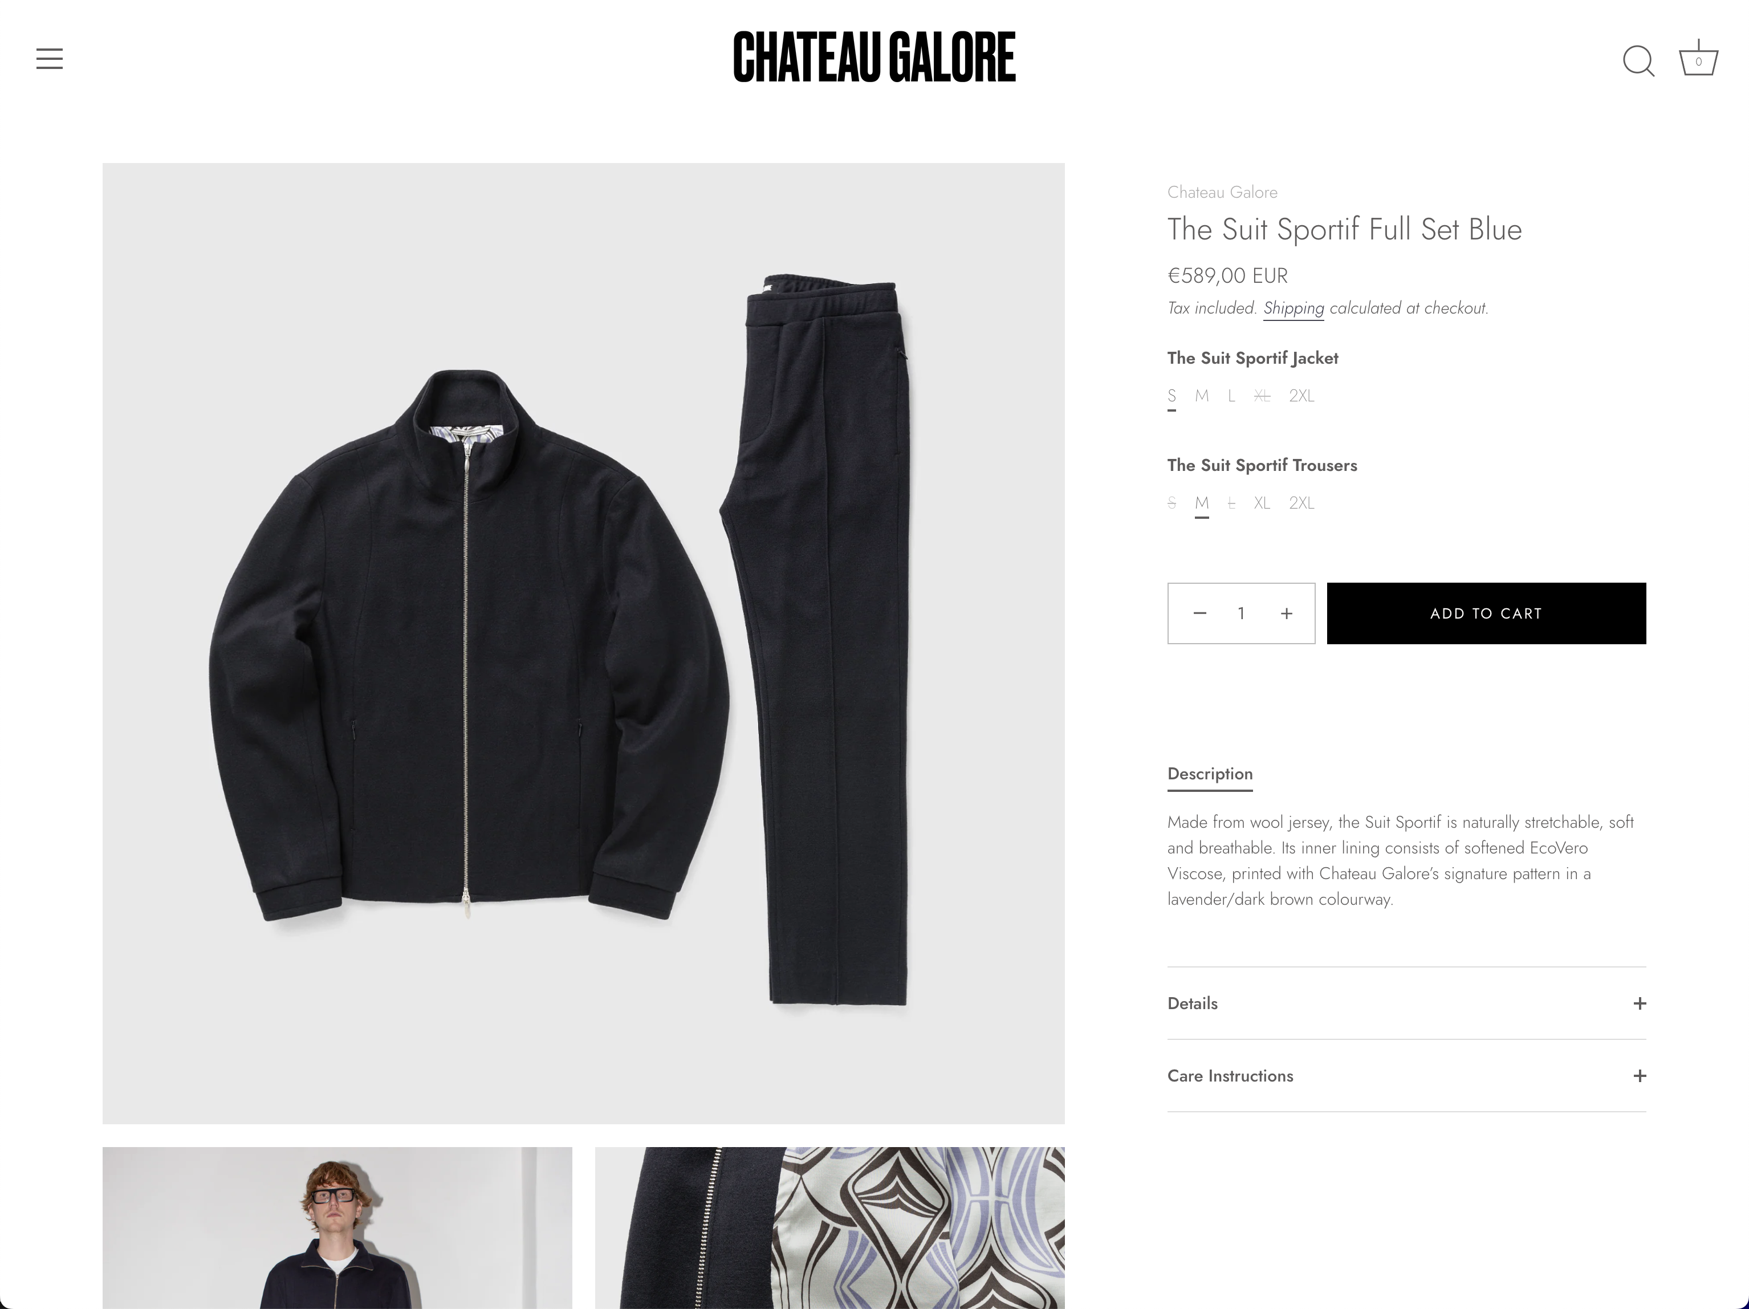Click the quantity input field

1242,613
